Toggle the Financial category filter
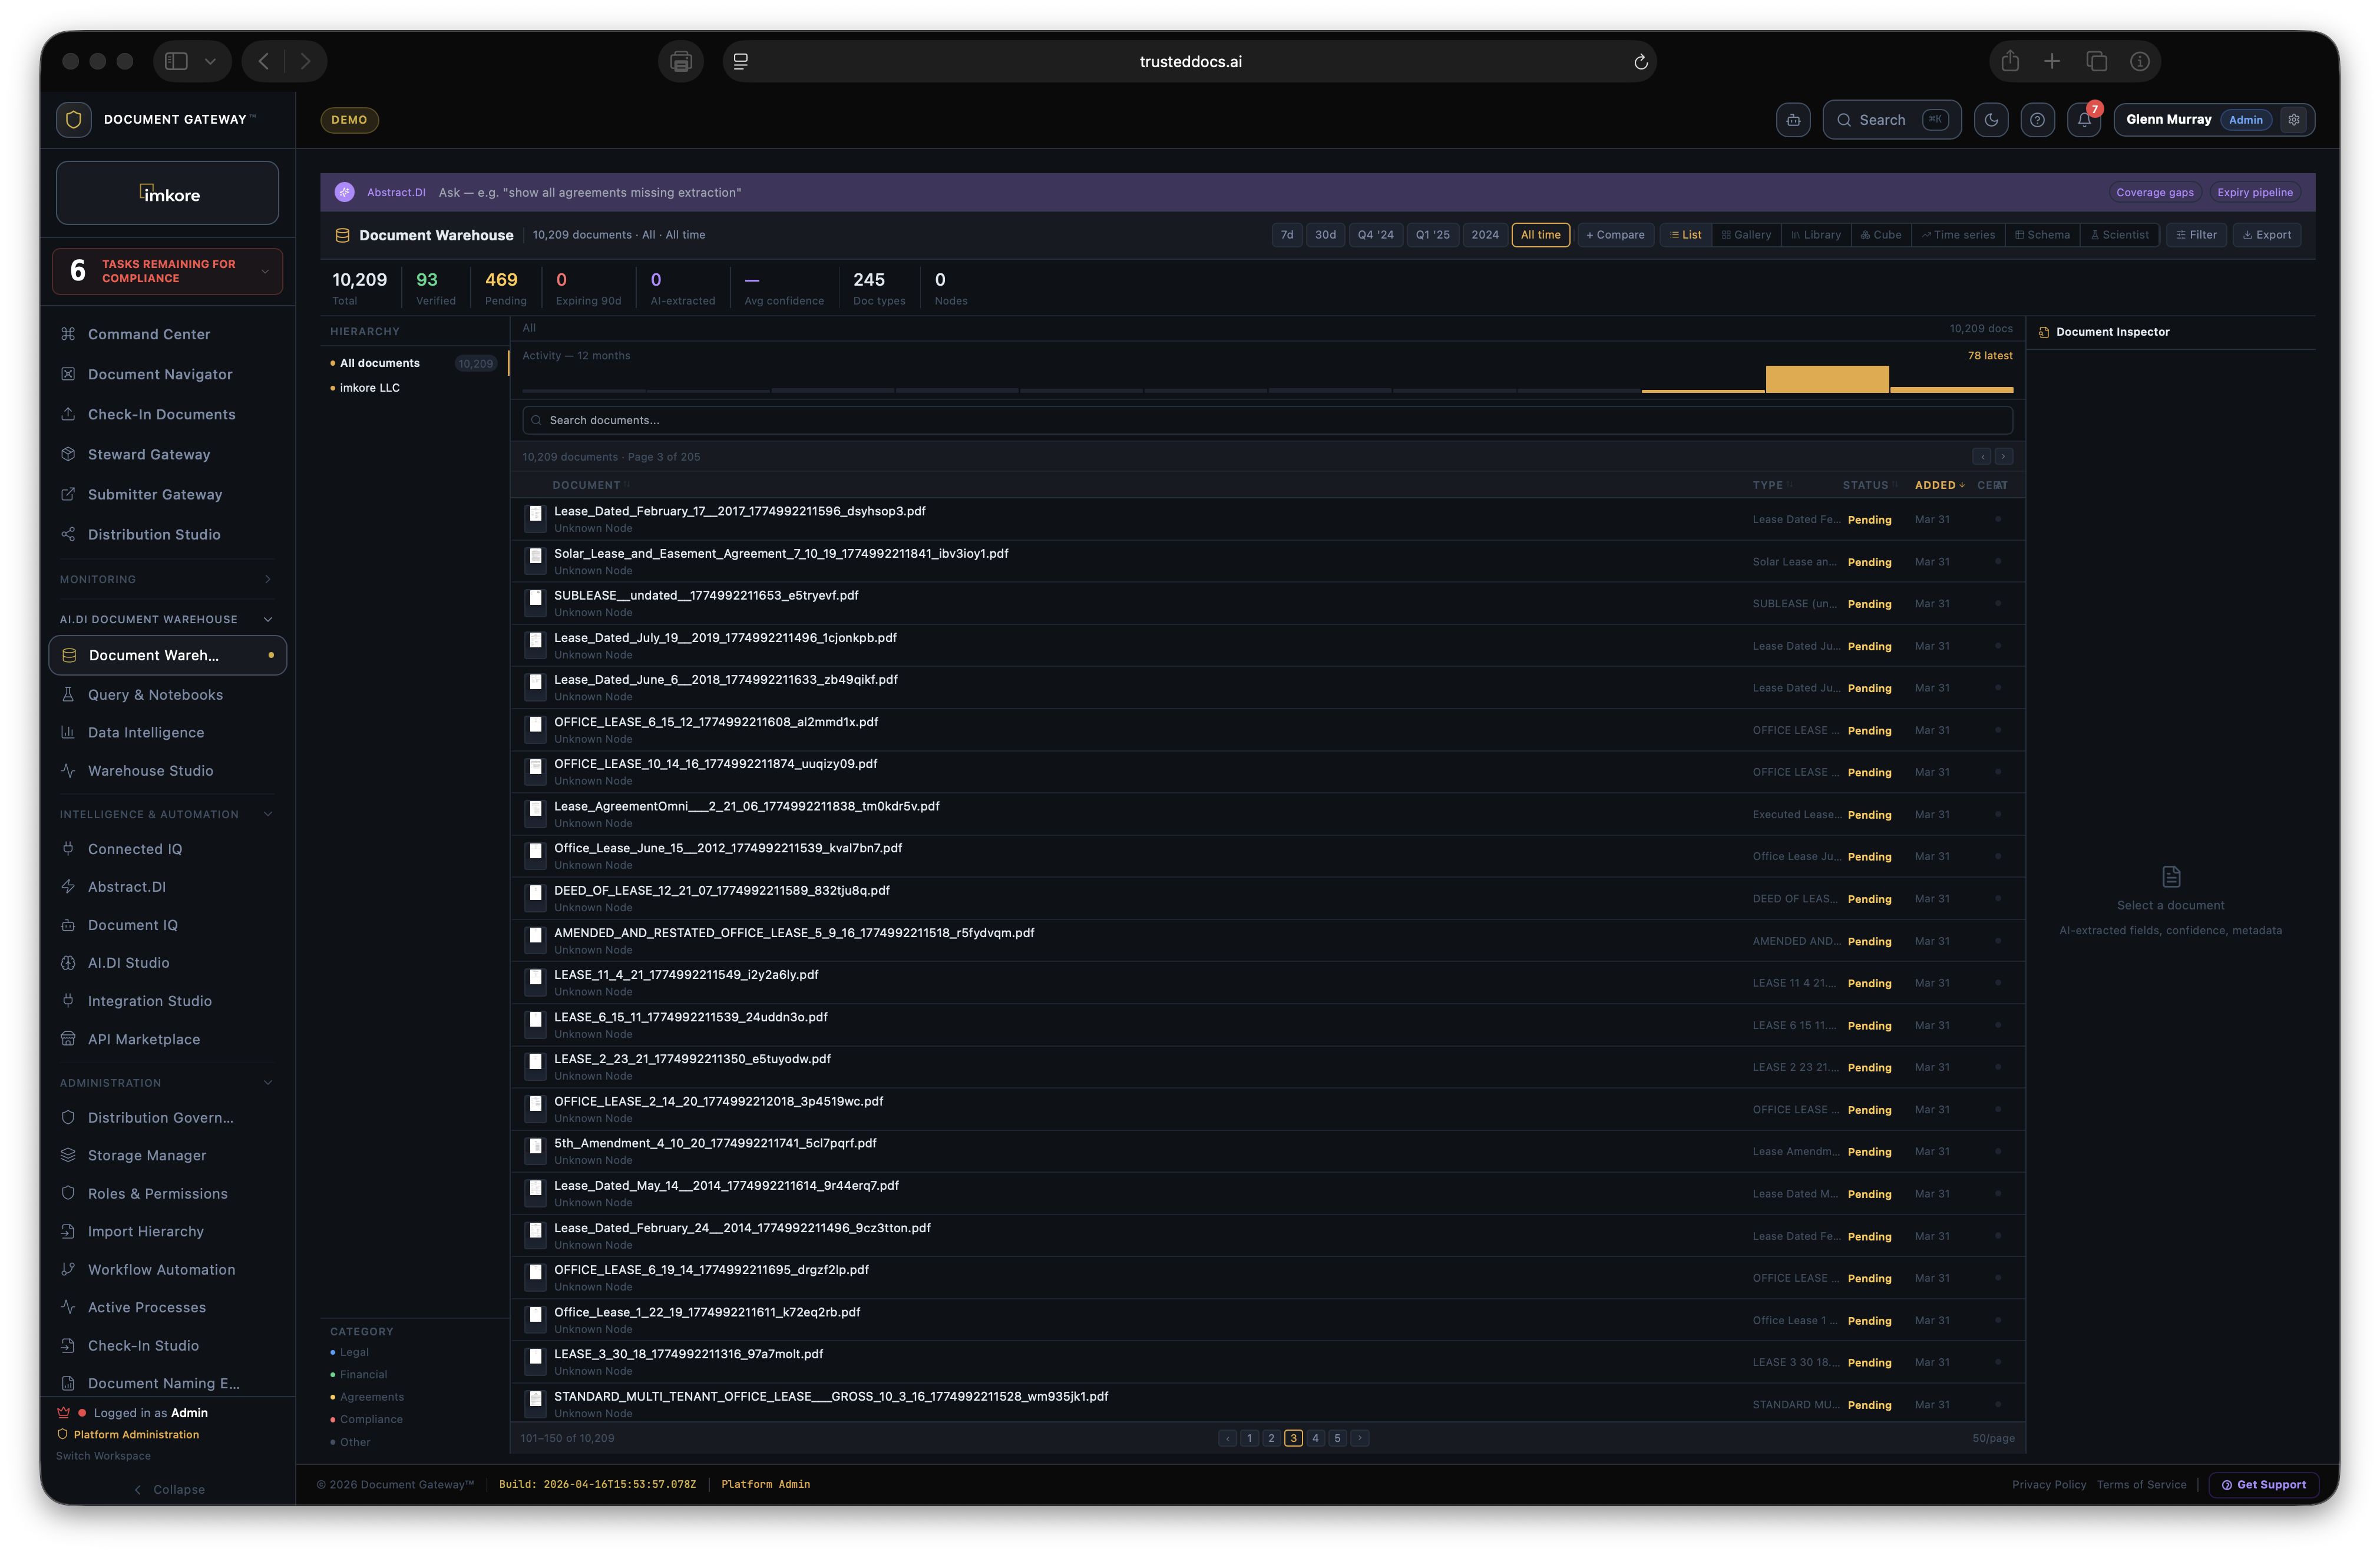Image resolution: width=2380 pixels, height=1555 pixels. (x=363, y=1375)
